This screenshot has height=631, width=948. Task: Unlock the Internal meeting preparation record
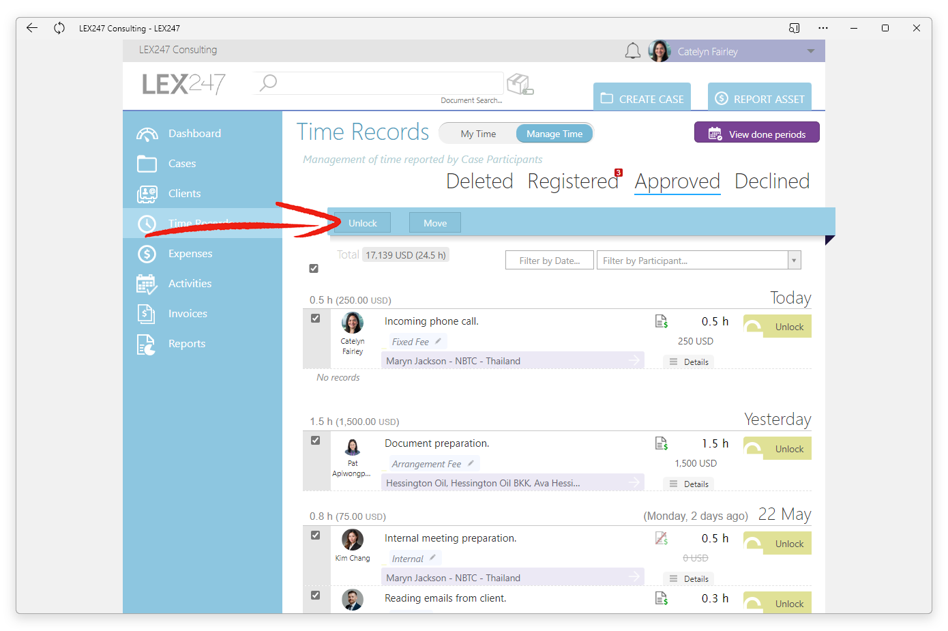point(777,544)
